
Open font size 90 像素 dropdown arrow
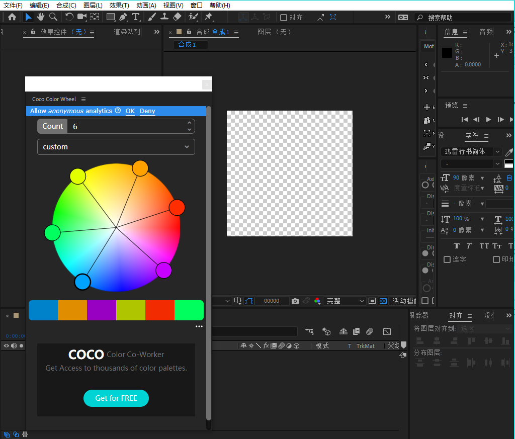482,179
